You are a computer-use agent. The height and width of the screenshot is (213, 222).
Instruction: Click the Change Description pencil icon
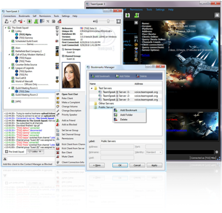click(x=58, y=111)
